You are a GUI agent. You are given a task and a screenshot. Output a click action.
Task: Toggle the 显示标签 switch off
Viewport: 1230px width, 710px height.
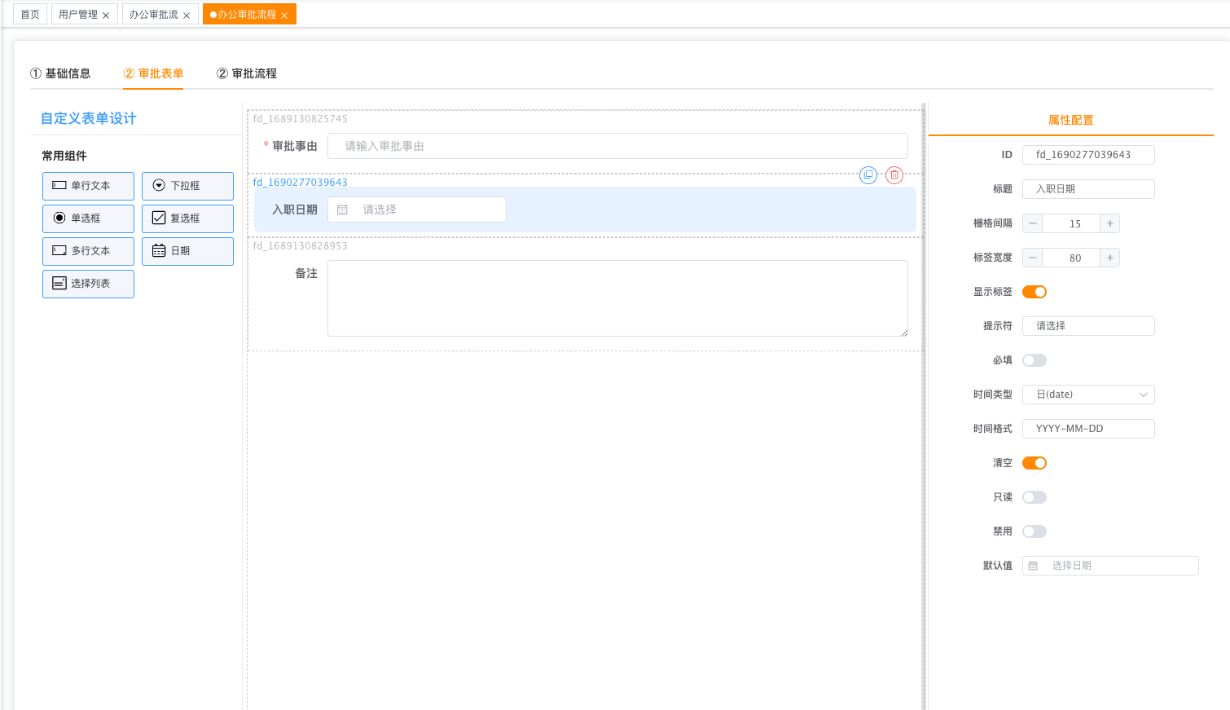[x=1035, y=292]
